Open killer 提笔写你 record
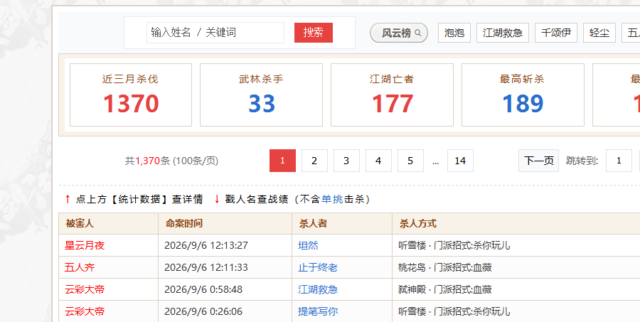640x322 pixels. coord(318,311)
